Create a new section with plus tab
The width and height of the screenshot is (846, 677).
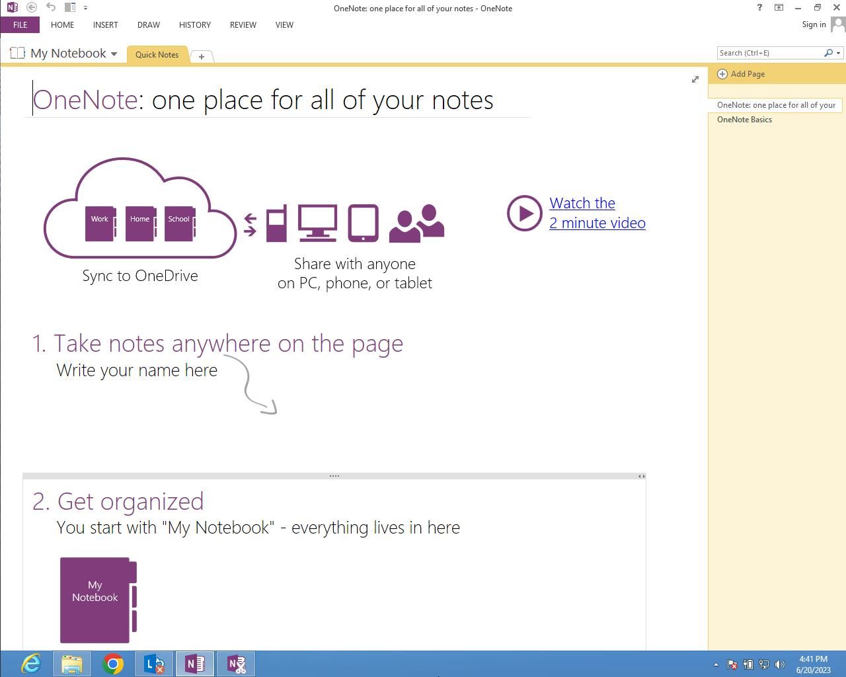202,56
